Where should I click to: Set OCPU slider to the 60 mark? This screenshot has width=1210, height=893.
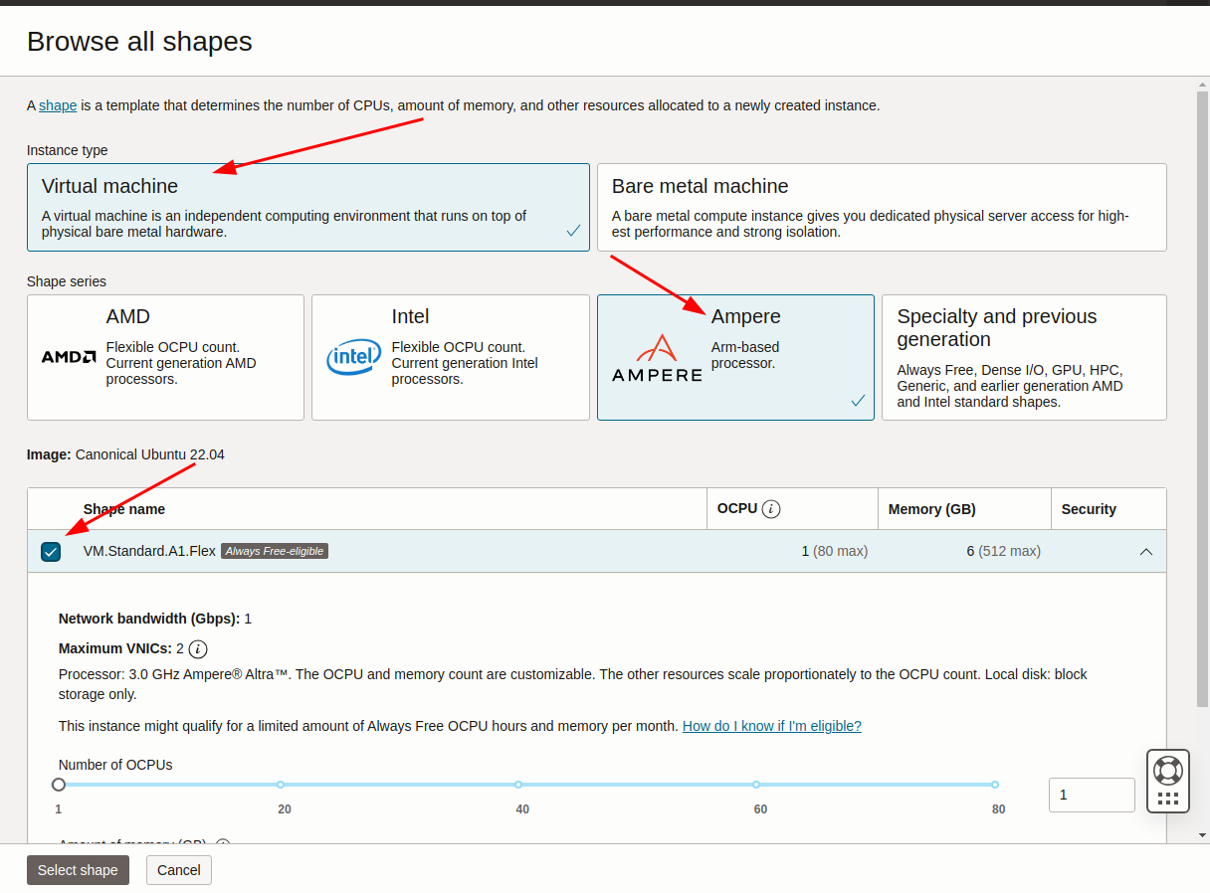point(756,785)
